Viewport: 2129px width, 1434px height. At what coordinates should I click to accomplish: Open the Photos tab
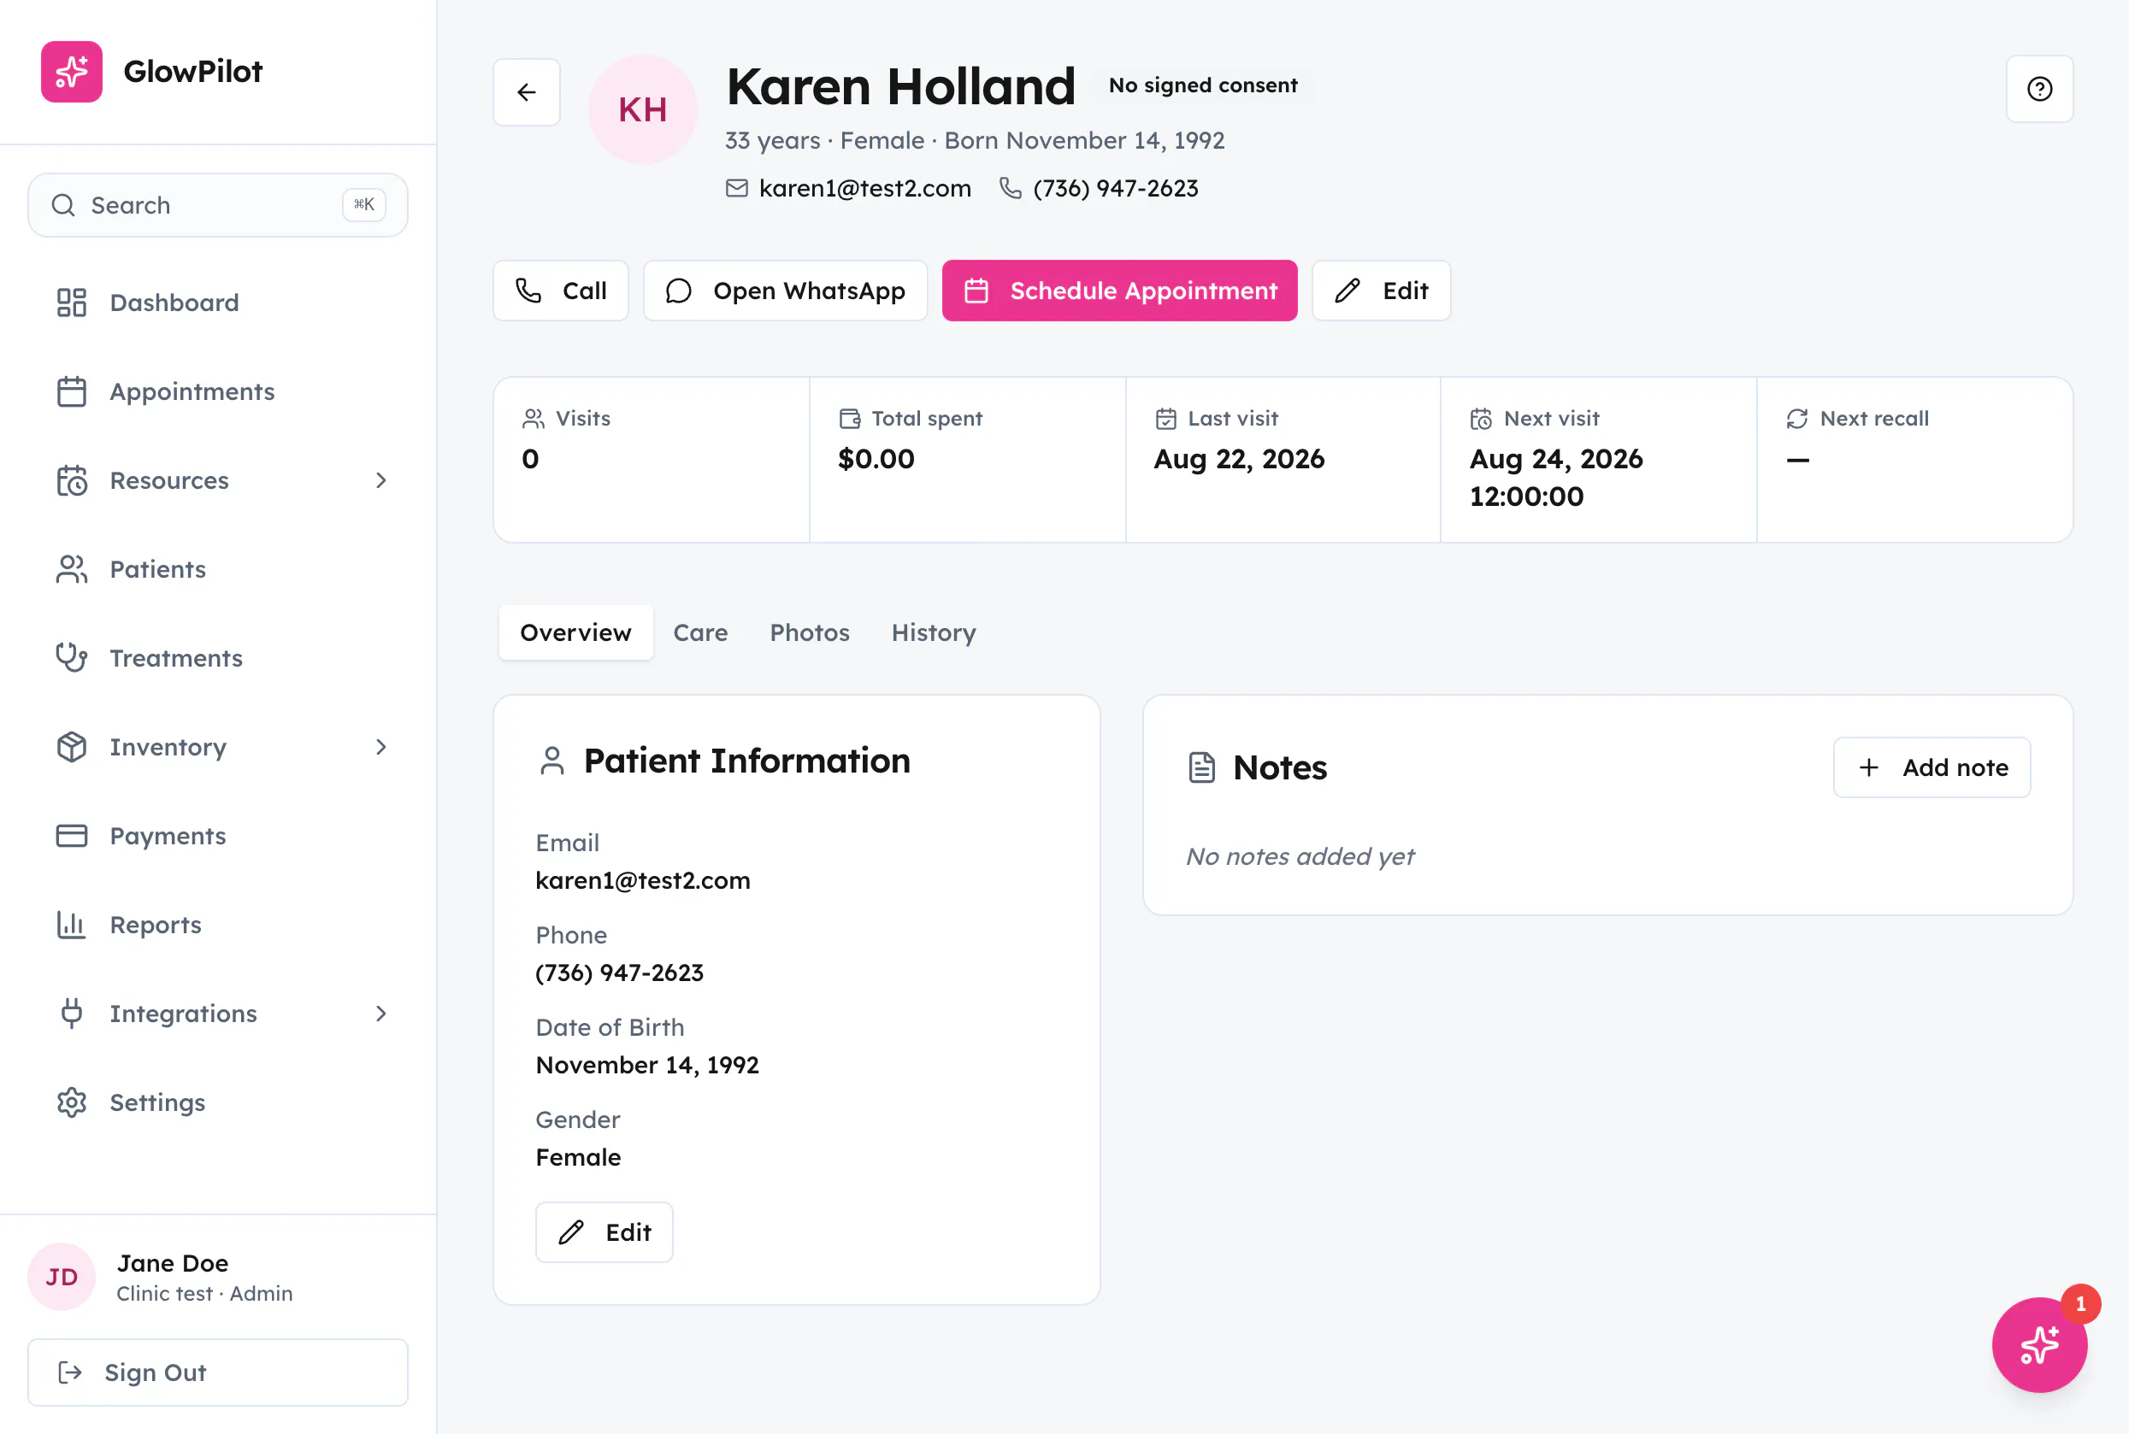(810, 632)
